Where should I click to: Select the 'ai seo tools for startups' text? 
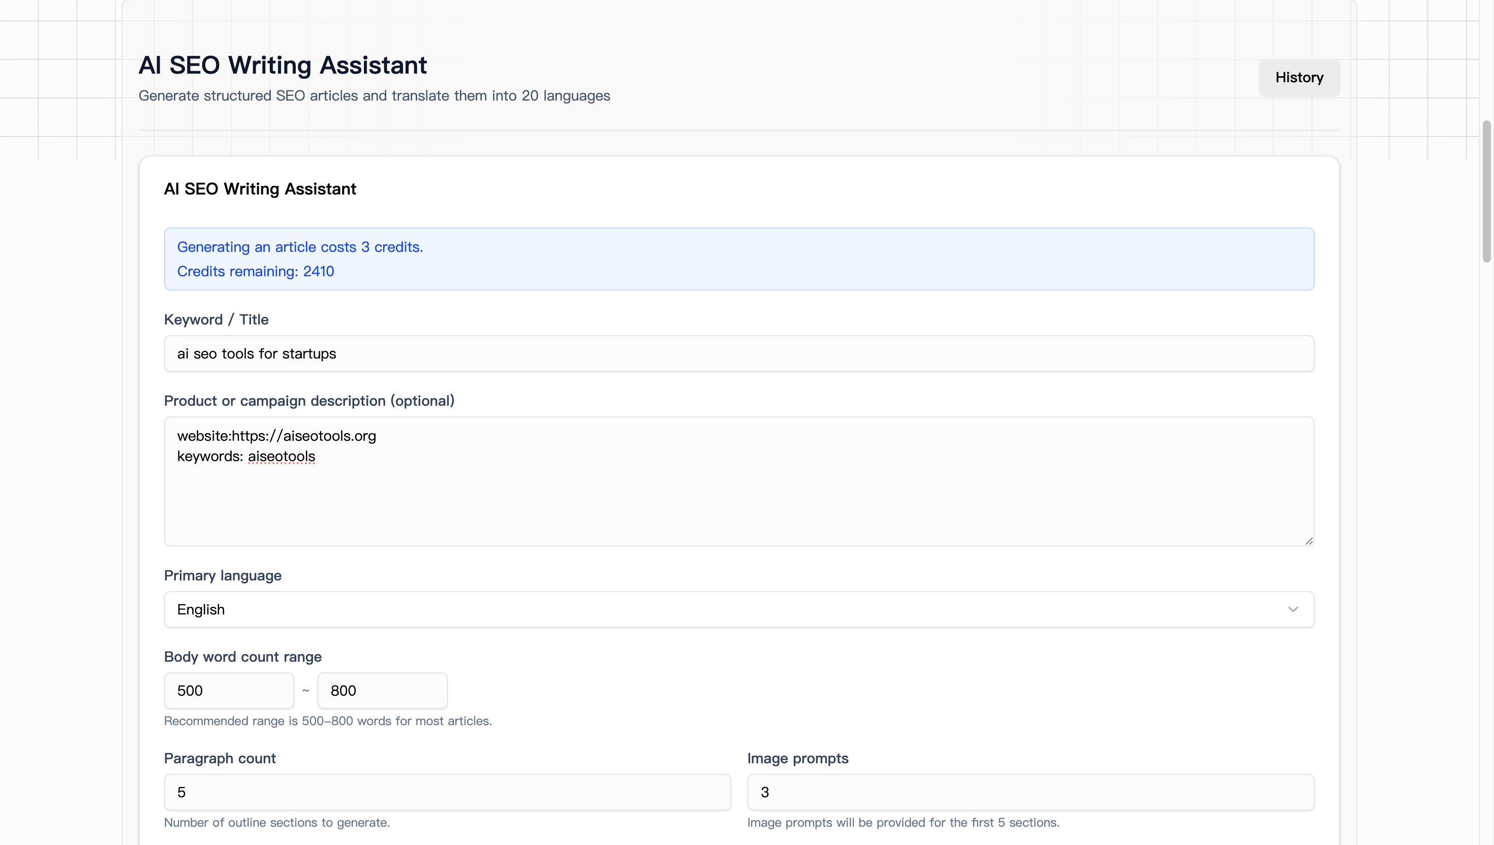click(256, 353)
